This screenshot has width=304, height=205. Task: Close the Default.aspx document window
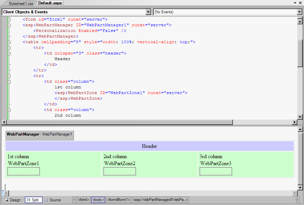coord(300,3)
